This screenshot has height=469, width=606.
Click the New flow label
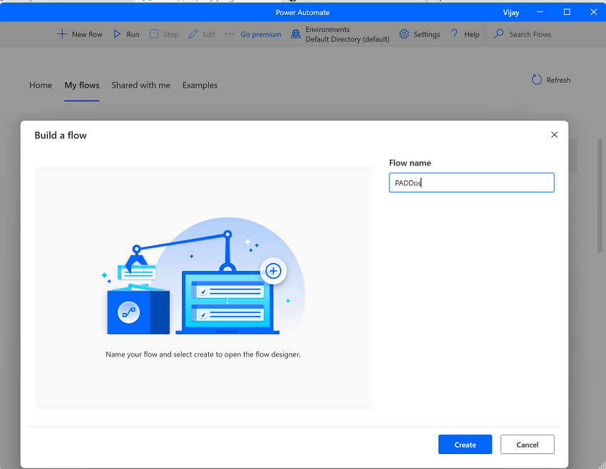(87, 34)
